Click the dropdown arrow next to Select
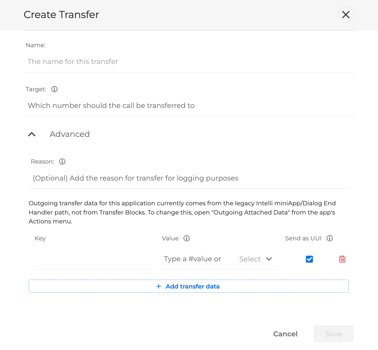 (269, 259)
